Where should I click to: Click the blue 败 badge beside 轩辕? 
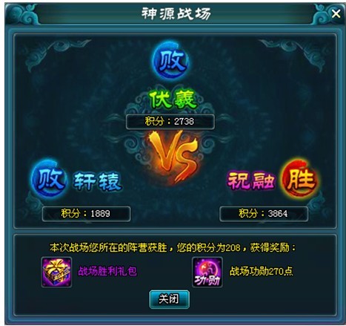50,178
